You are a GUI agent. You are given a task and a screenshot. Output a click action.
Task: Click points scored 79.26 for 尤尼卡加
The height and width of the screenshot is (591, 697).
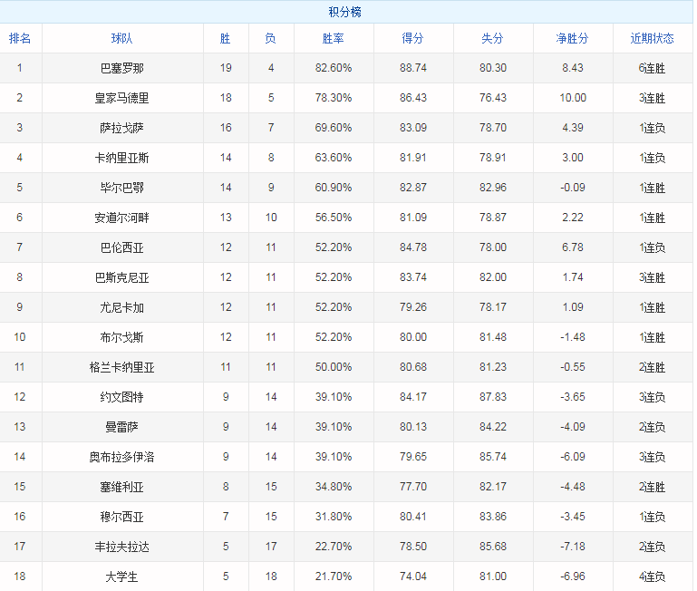pos(413,307)
